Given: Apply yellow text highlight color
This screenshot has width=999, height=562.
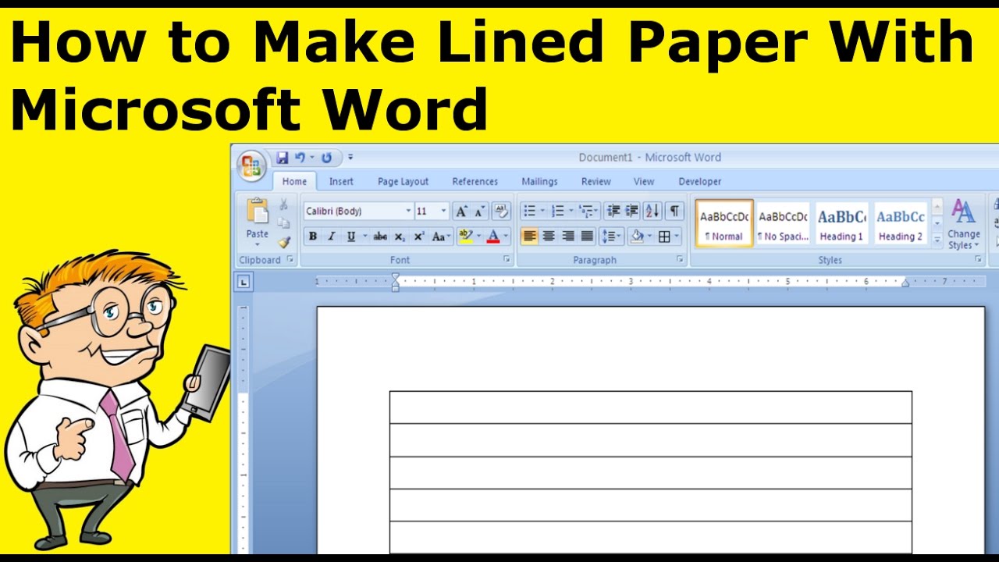Looking at the screenshot, I should point(466,237).
